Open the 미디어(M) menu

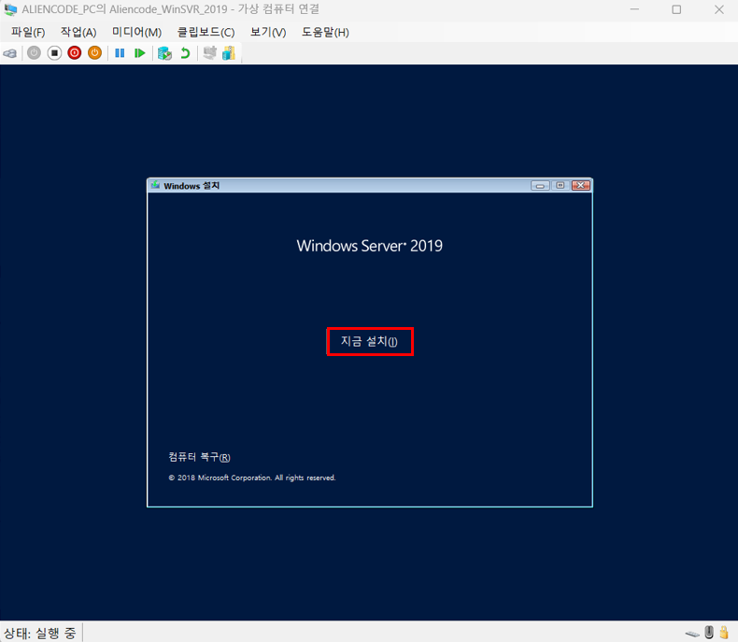pos(137,32)
